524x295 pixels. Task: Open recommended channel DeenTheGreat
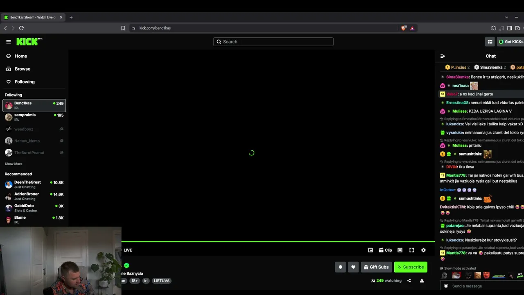click(34, 184)
